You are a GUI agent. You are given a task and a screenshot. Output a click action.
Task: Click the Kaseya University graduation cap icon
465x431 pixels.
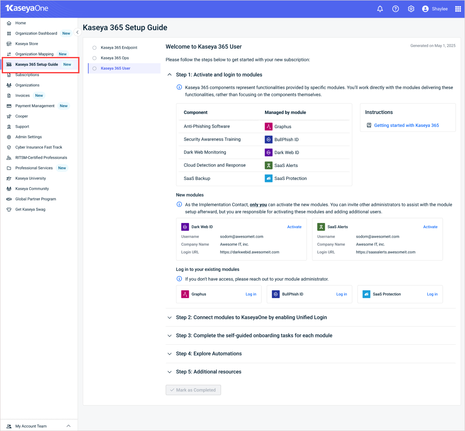pyautogui.click(x=9, y=179)
